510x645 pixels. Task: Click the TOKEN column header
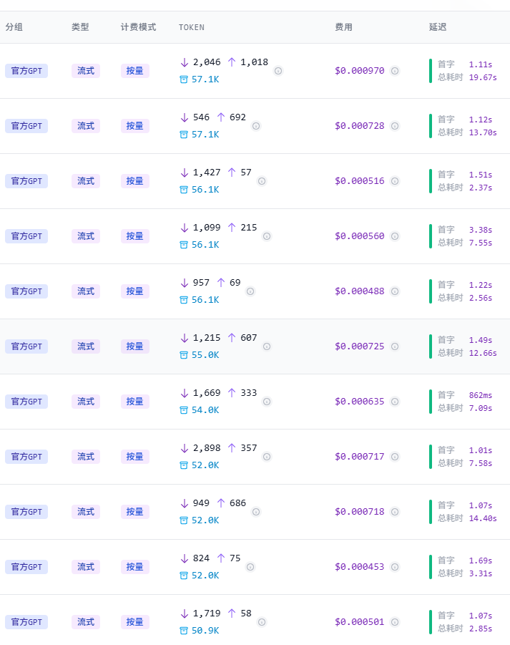click(x=192, y=27)
